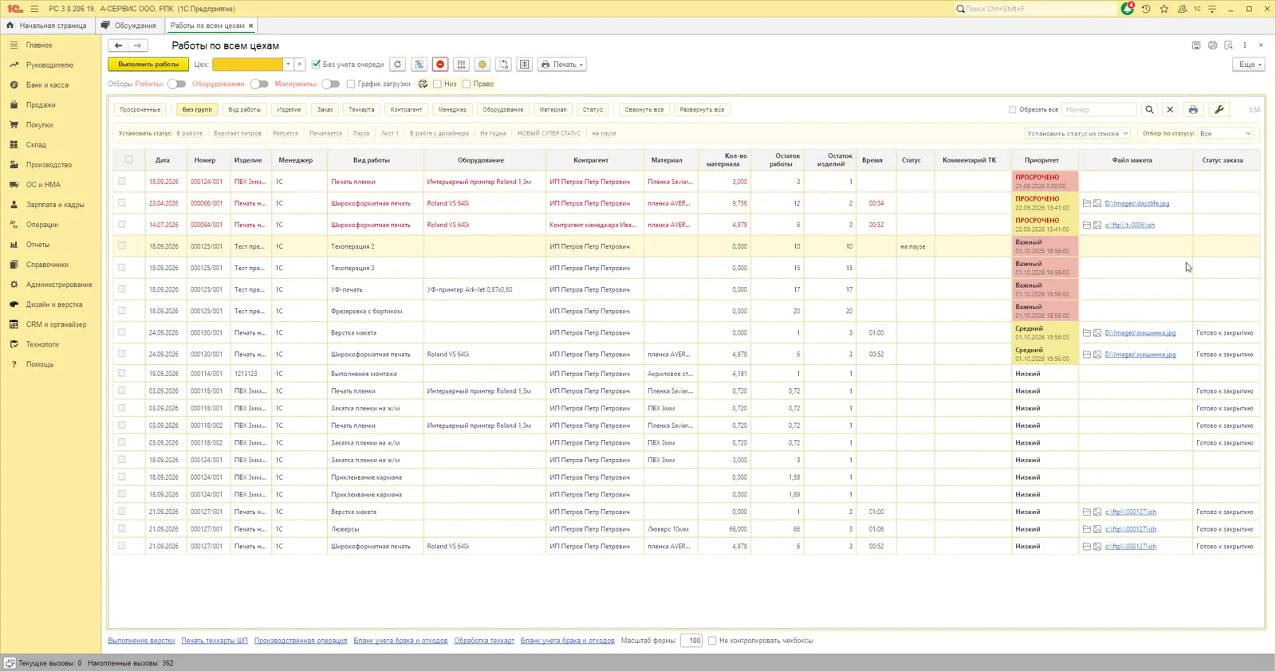Open the Печать dropdown menu
This screenshot has height=671, width=1276.
coord(563,65)
